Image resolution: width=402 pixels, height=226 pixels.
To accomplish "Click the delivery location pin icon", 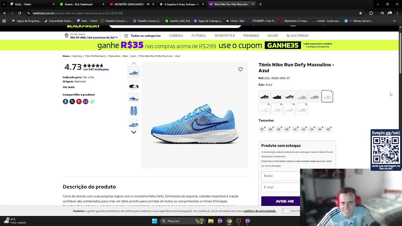I will (x=66, y=36).
